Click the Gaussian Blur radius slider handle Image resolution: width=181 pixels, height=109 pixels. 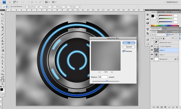coord(107,81)
